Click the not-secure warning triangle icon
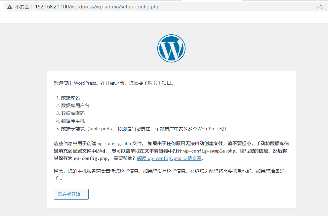328x216 pixels. click(10, 7)
